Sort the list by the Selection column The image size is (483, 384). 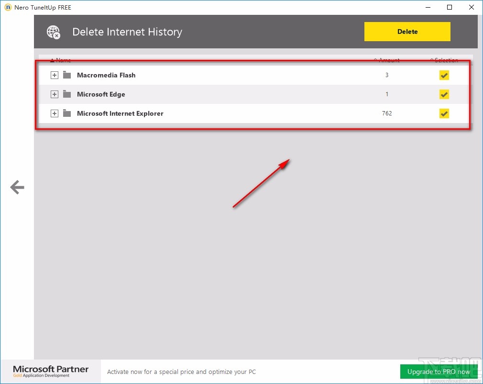[444, 60]
